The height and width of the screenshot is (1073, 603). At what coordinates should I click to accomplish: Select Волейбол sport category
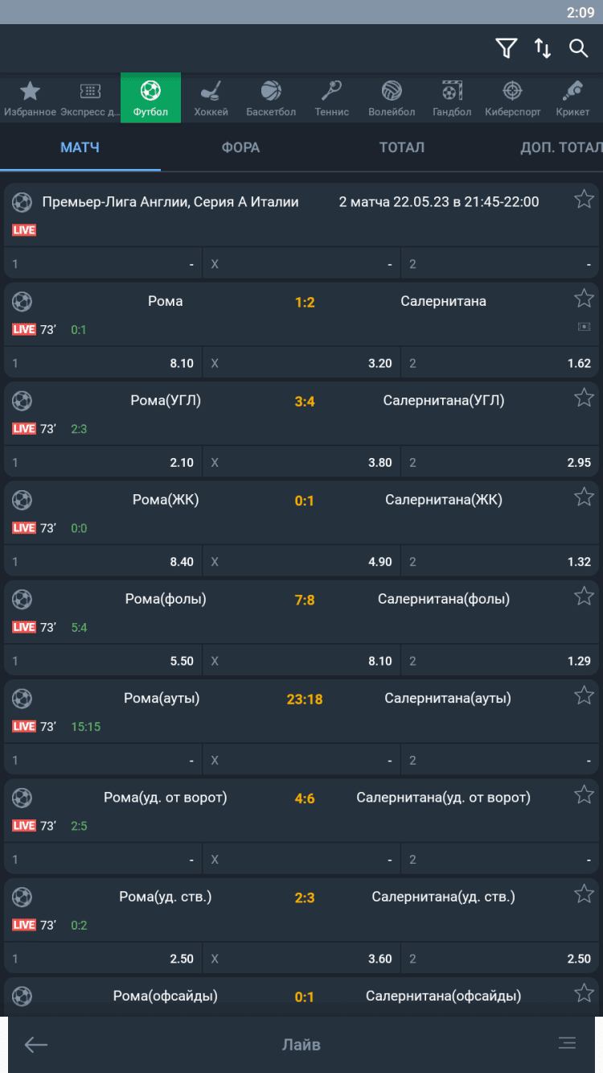[392, 98]
